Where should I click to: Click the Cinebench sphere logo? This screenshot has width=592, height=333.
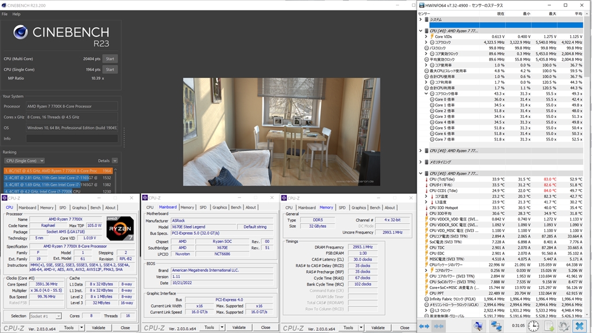point(20,32)
